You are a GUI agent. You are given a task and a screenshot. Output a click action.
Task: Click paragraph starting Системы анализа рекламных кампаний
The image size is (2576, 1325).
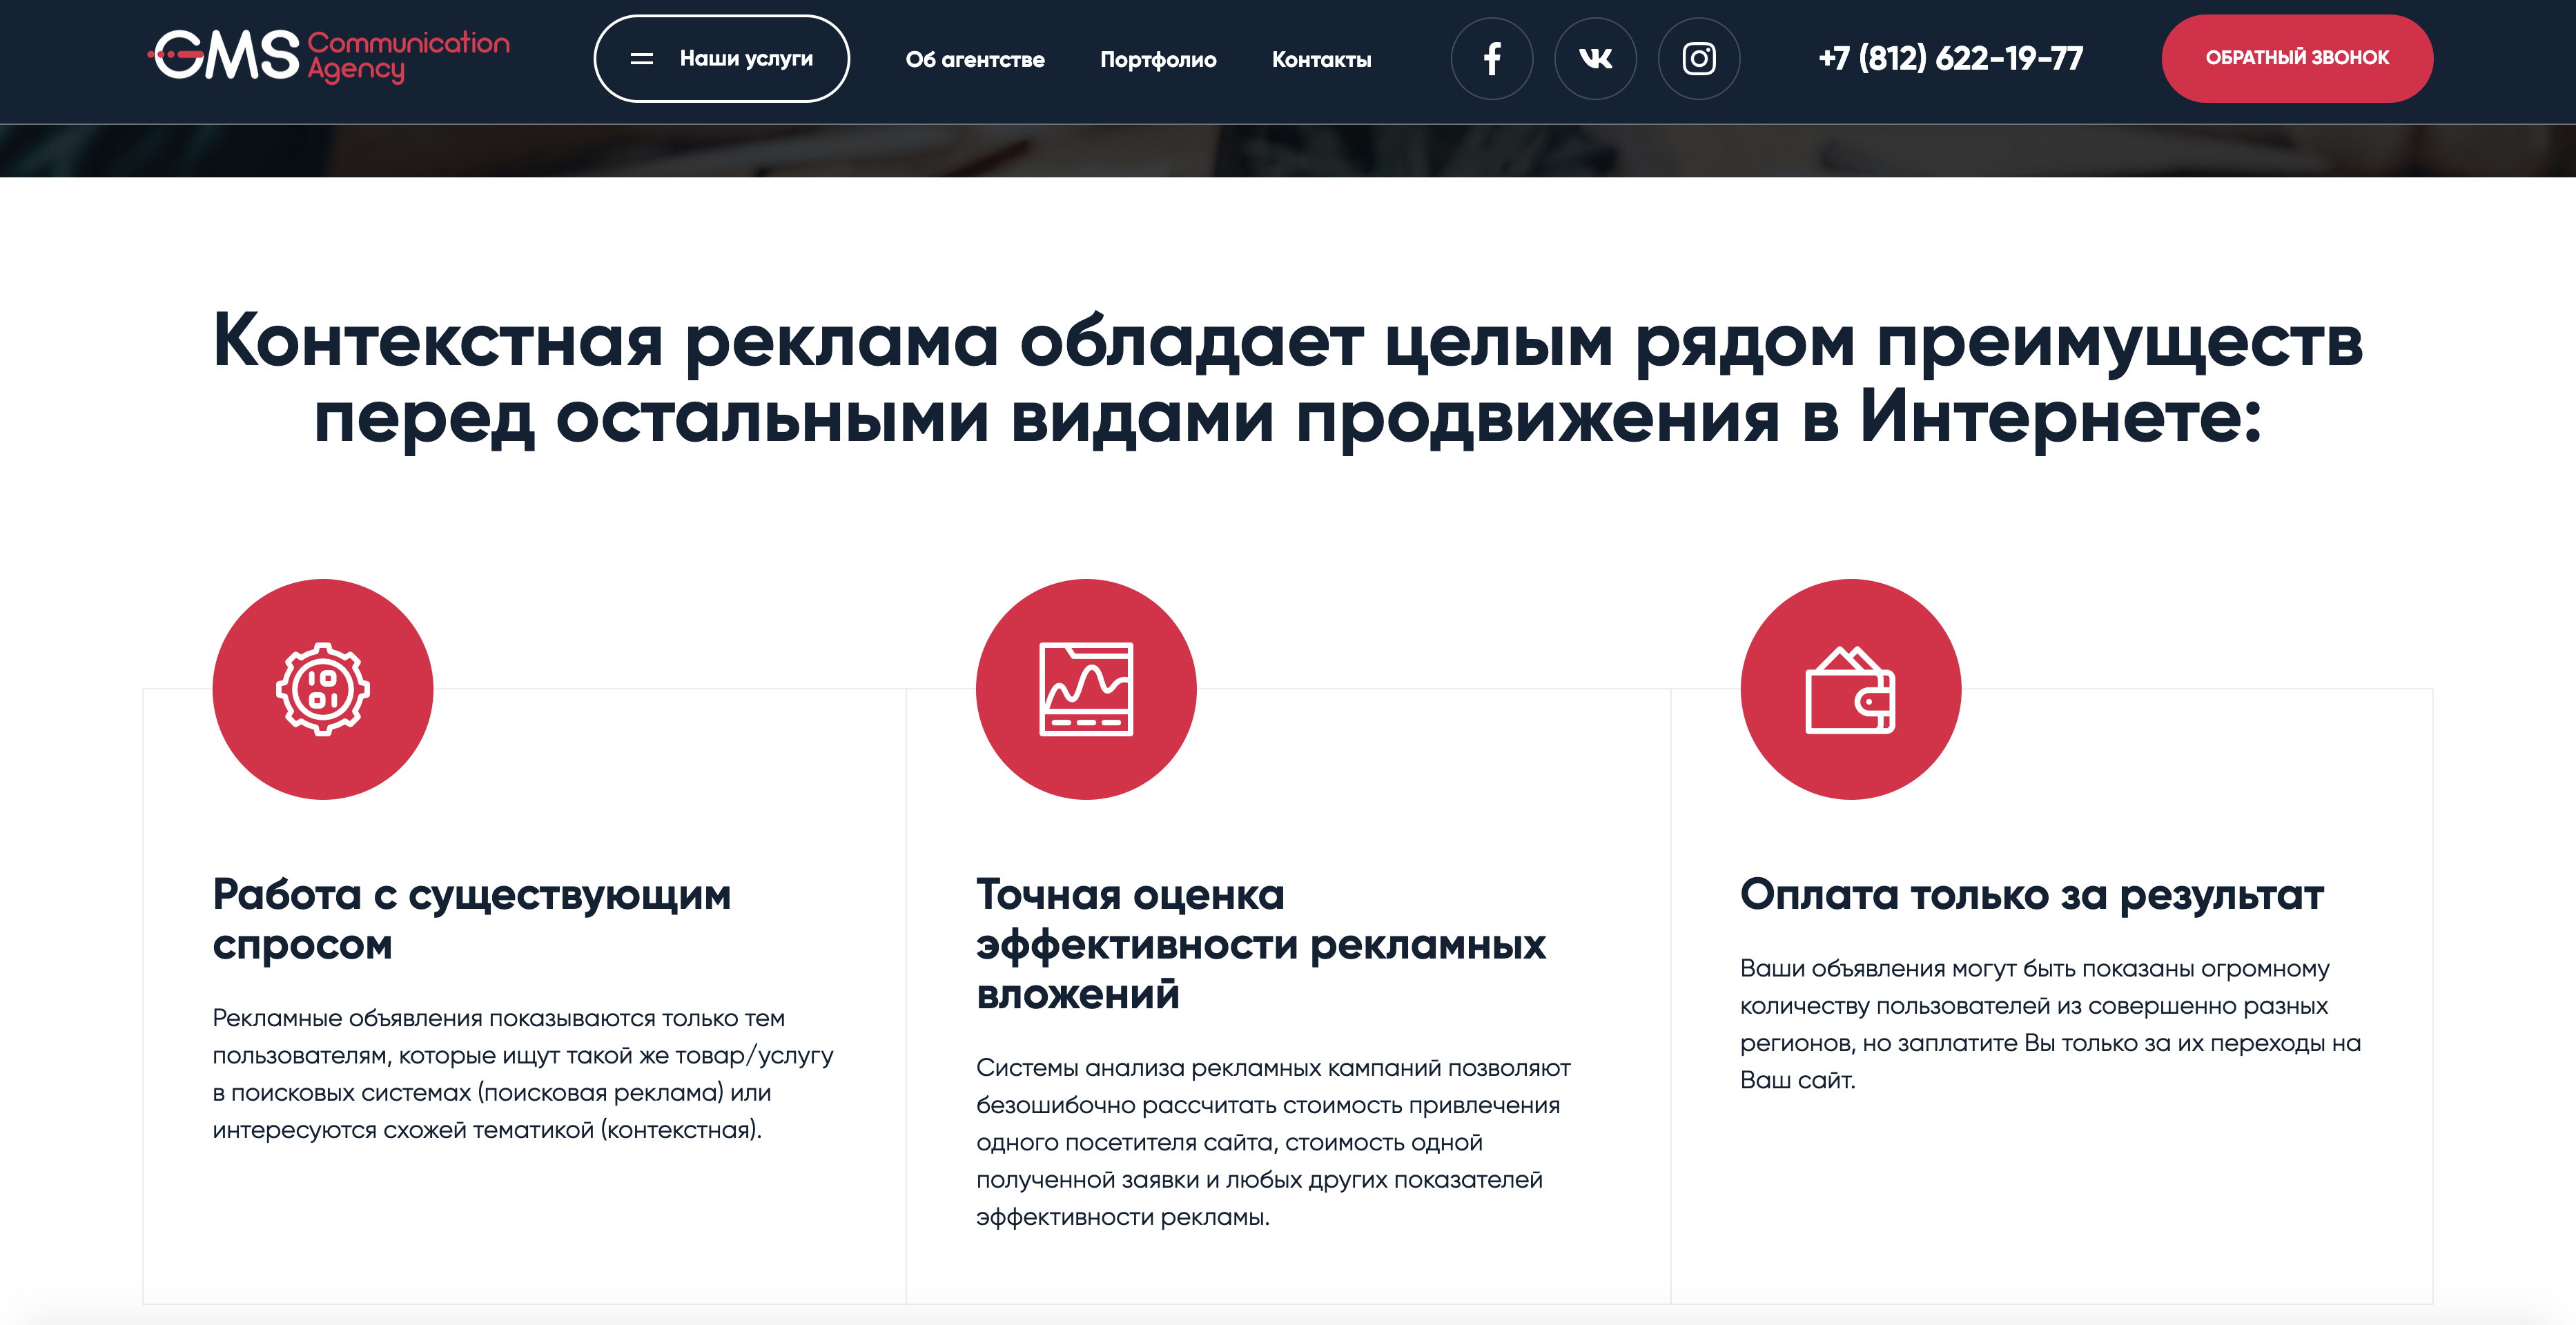(x=1273, y=1142)
